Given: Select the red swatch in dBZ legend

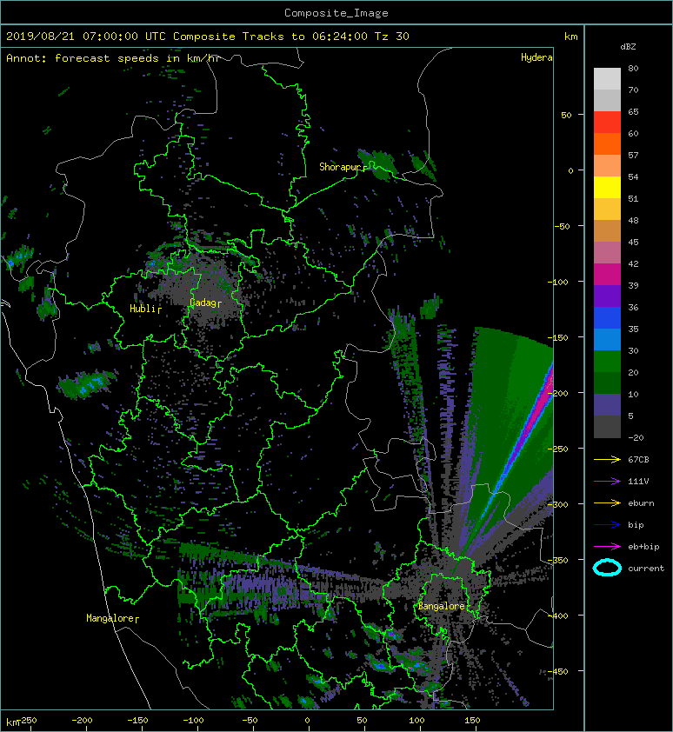Looking at the screenshot, I should [x=607, y=123].
